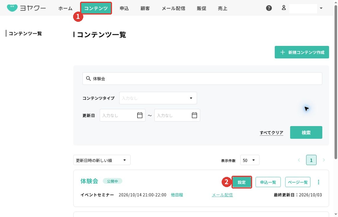Click the 最終更新日：2026/10/03 text
The height and width of the screenshot is (217, 338).
298,195
